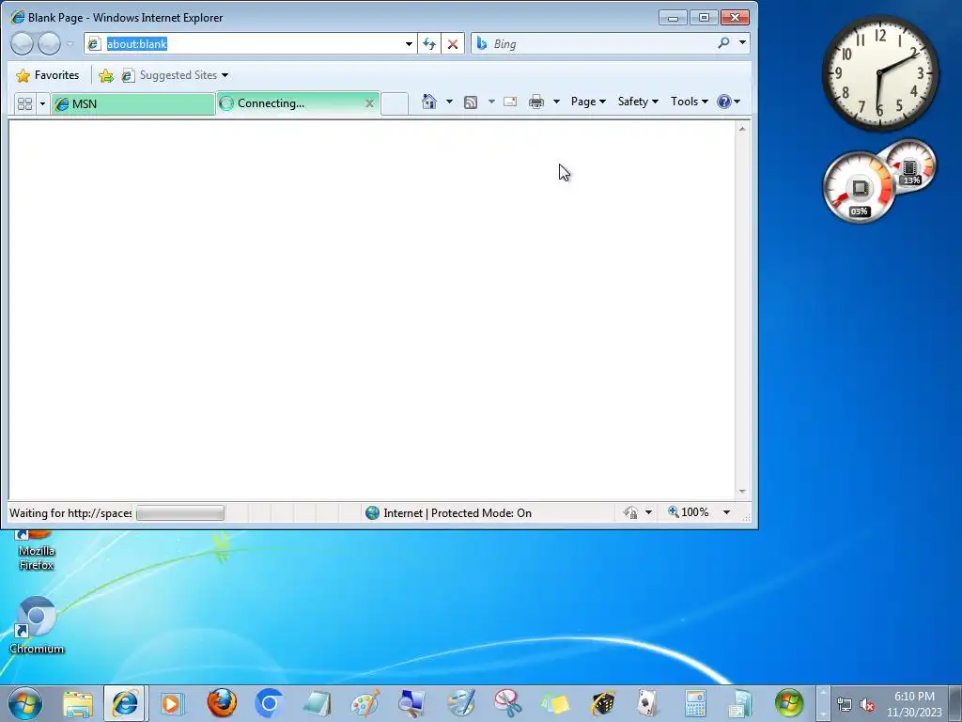Click the volume muted tray icon
The height and width of the screenshot is (722, 962).
tap(867, 705)
